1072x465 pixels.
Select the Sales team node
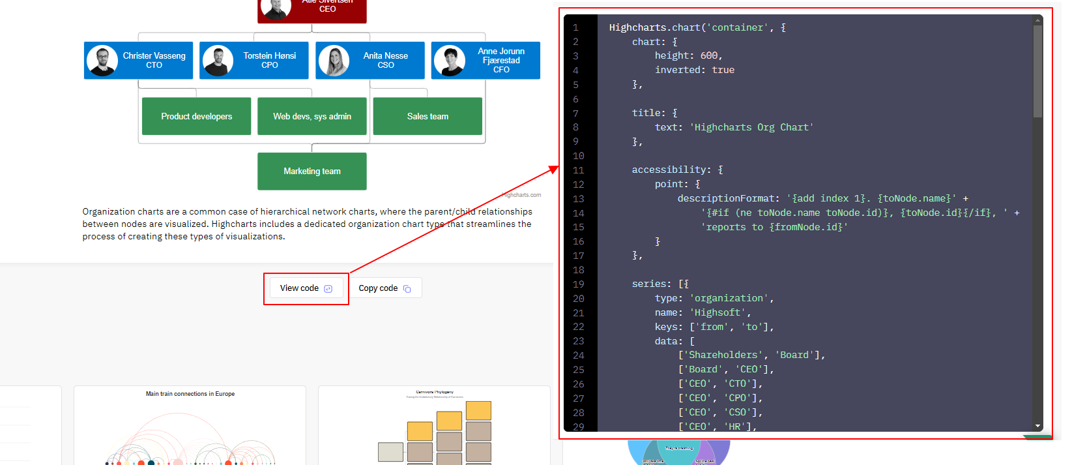pyautogui.click(x=427, y=116)
